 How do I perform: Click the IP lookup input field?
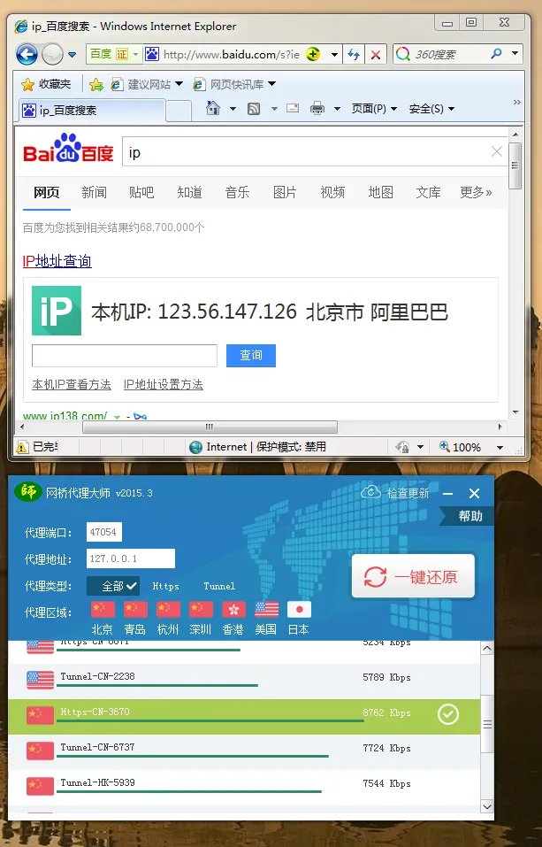tap(125, 356)
